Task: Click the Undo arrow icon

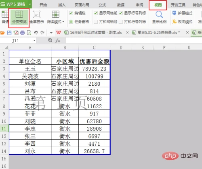Action: [x=36, y=33]
